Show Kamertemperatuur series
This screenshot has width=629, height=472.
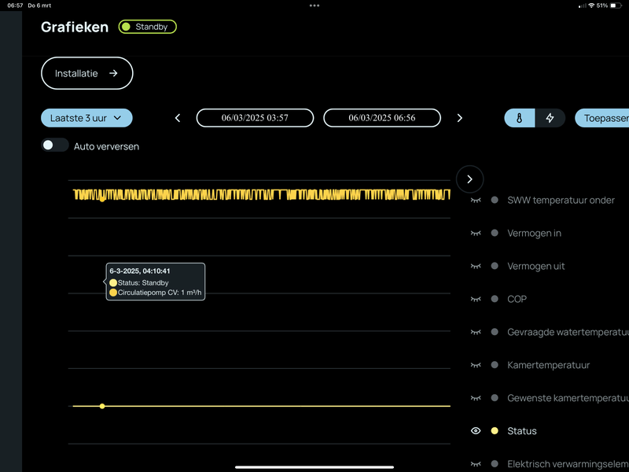[476, 365]
